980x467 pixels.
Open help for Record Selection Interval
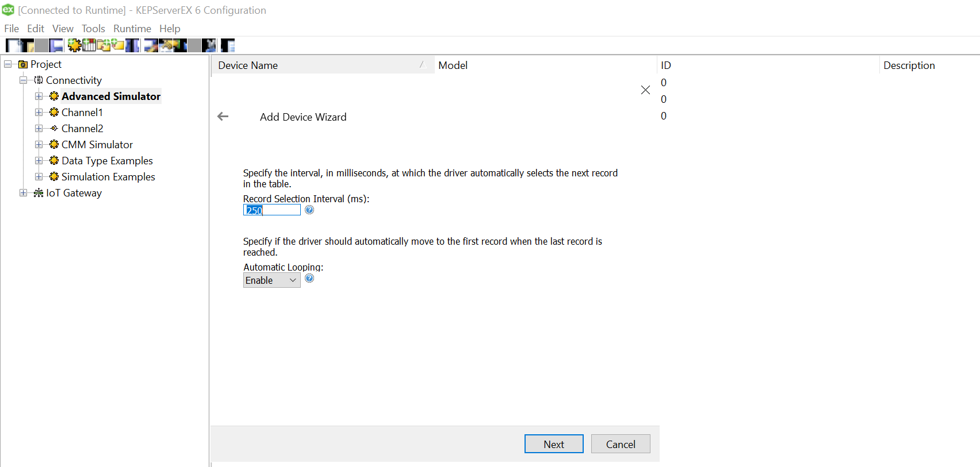309,210
